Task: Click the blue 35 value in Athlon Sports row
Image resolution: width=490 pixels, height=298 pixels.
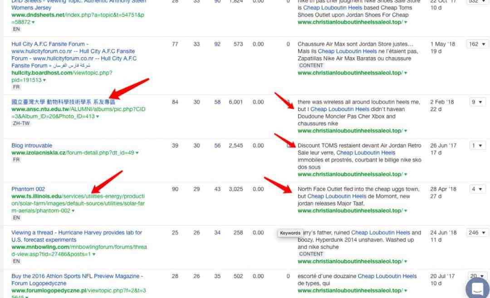Action: (217, 276)
